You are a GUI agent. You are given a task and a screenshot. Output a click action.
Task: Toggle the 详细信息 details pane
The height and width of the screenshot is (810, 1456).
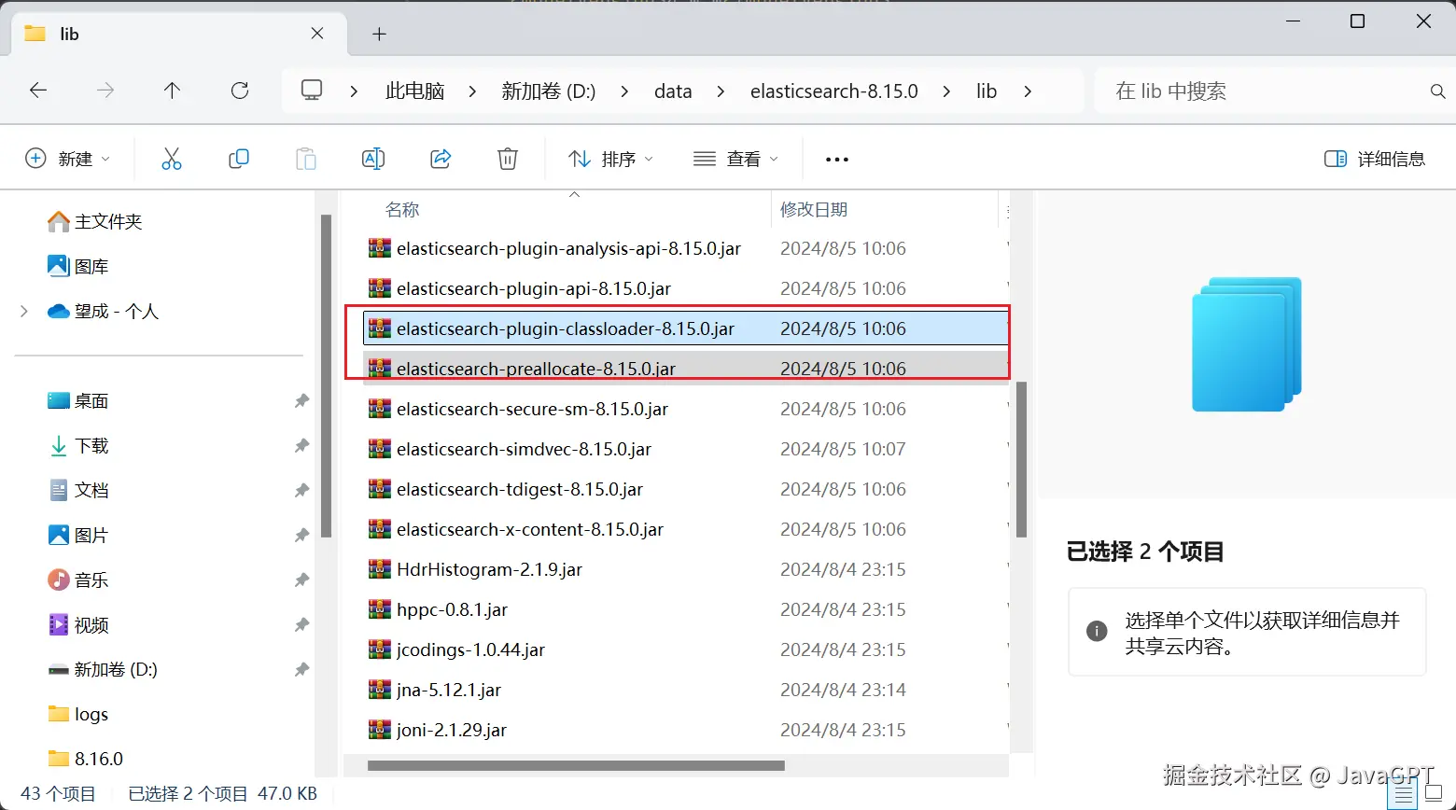(x=1375, y=159)
